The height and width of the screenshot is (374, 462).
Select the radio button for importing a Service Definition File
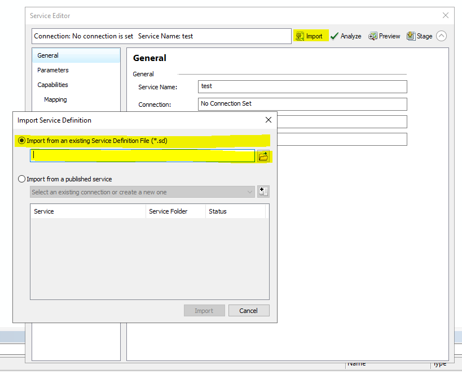[x=21, y=141]
